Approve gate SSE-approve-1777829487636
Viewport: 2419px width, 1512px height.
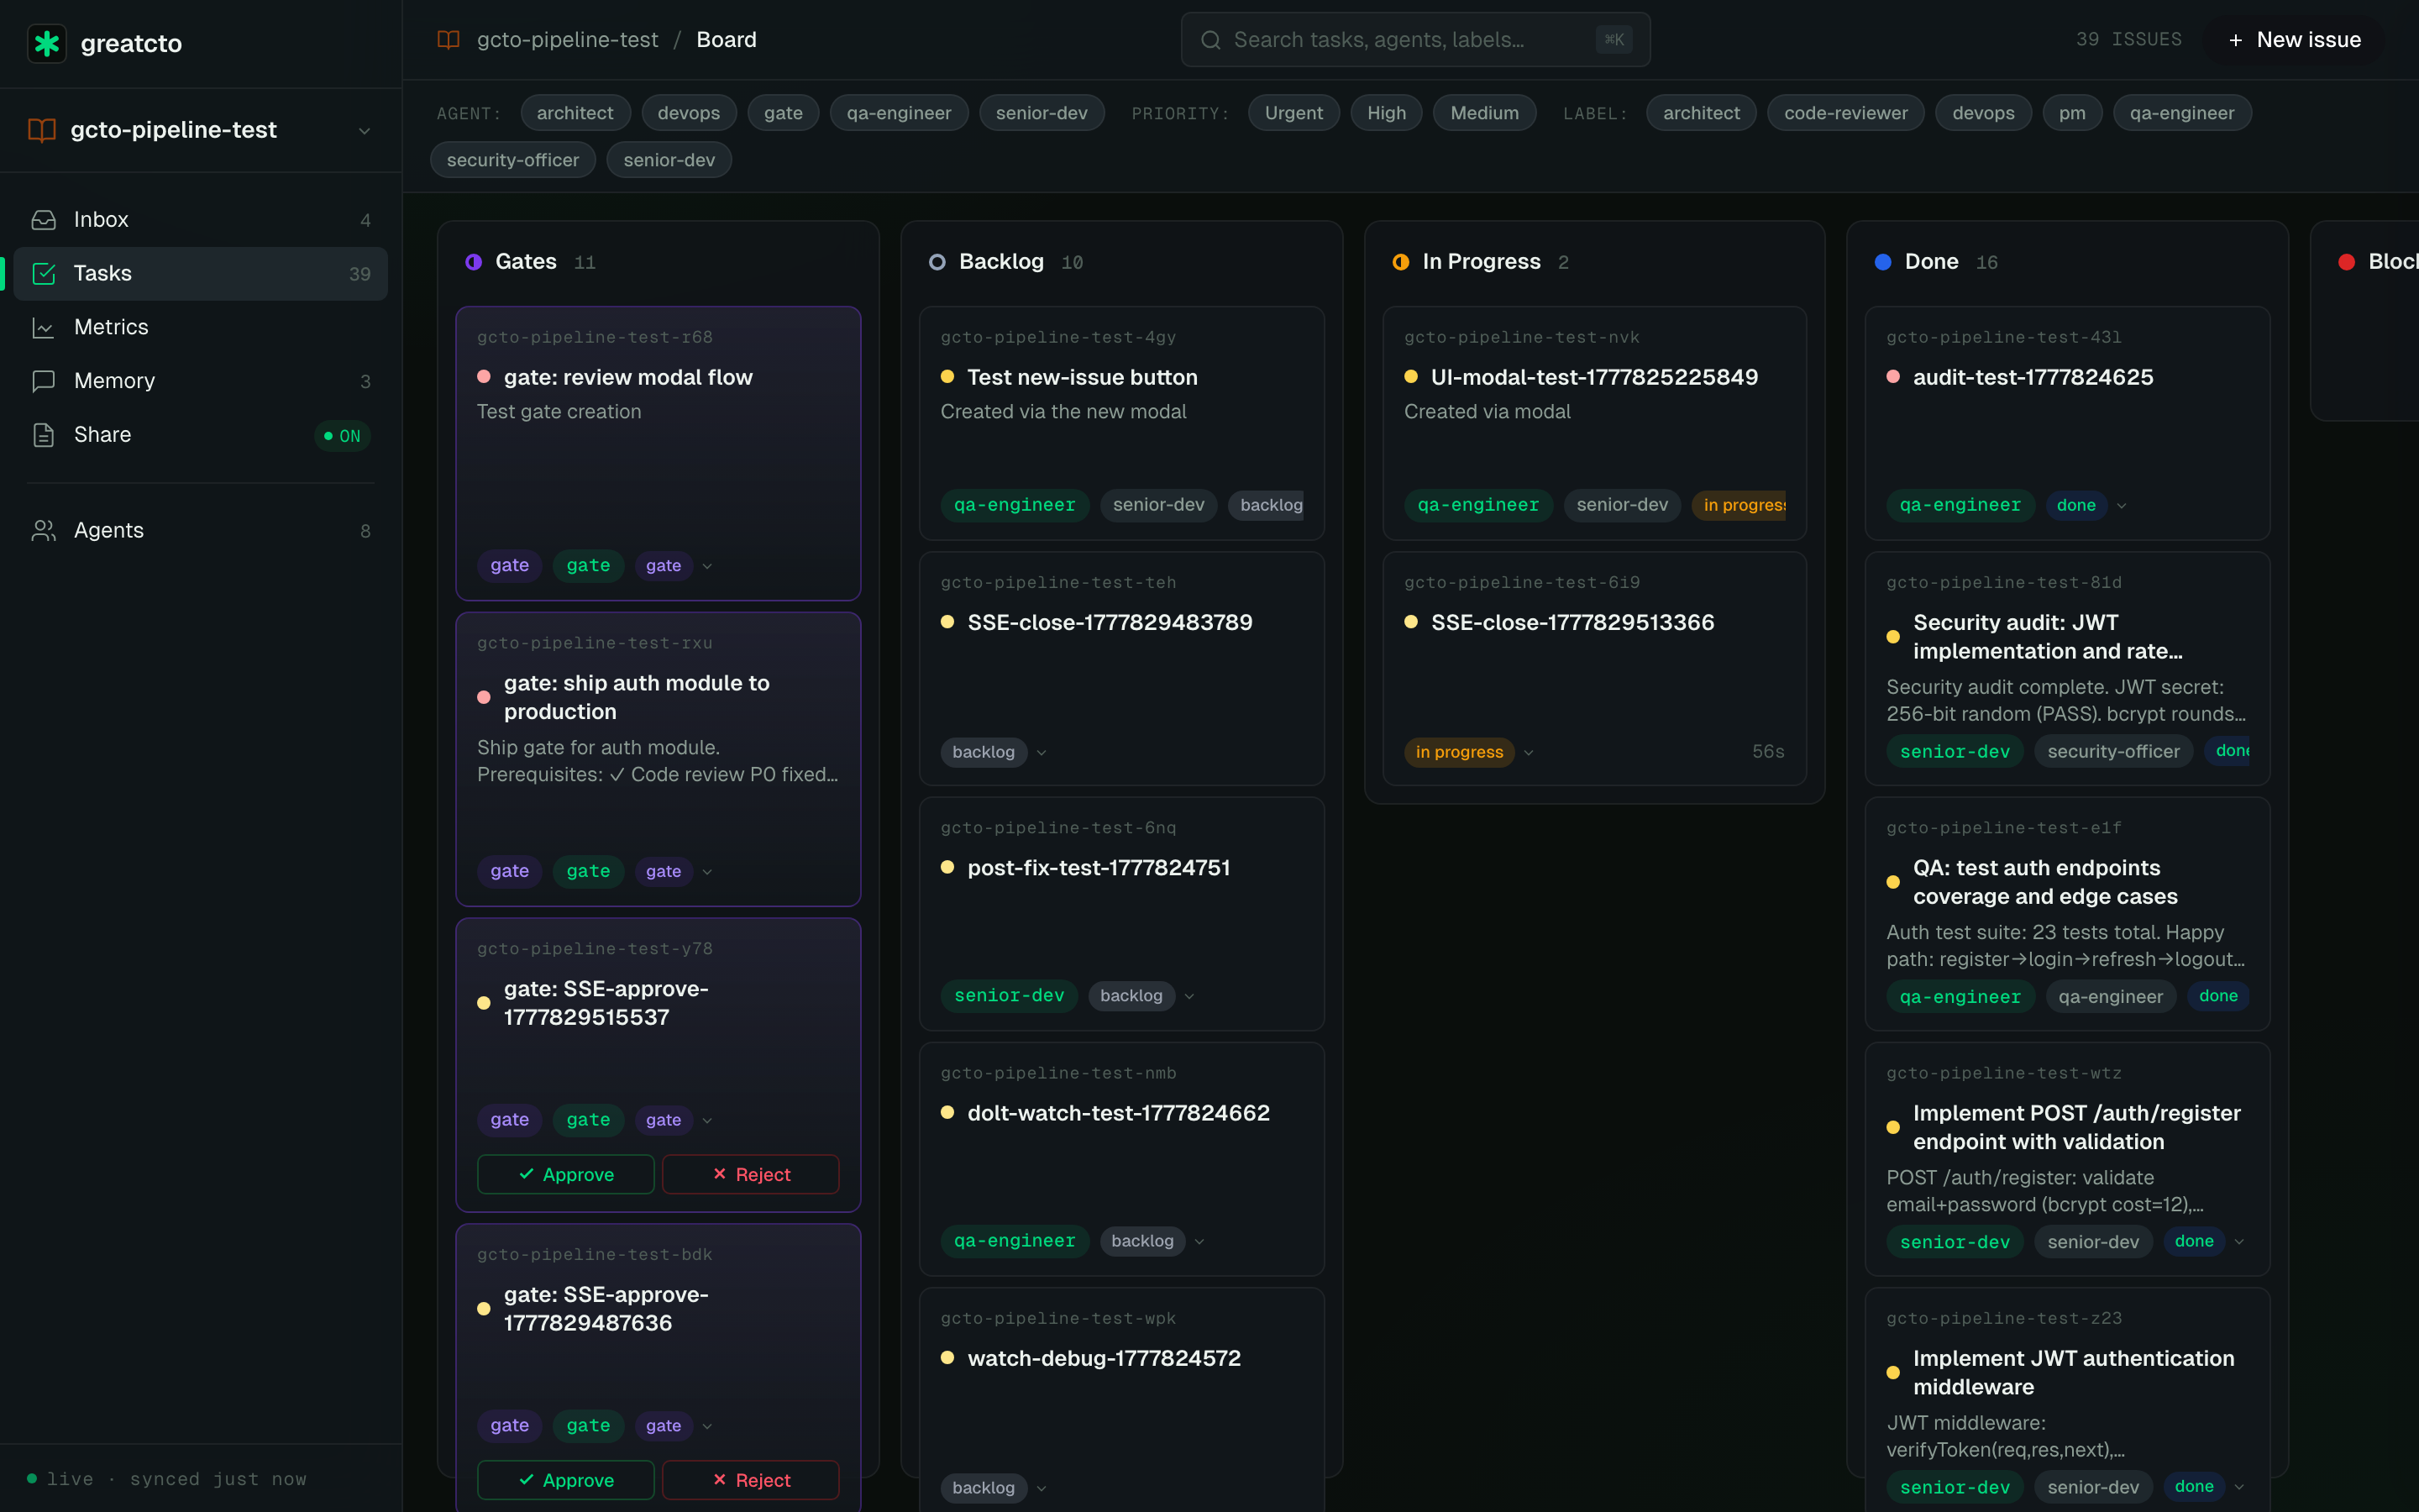(566, 1480)
